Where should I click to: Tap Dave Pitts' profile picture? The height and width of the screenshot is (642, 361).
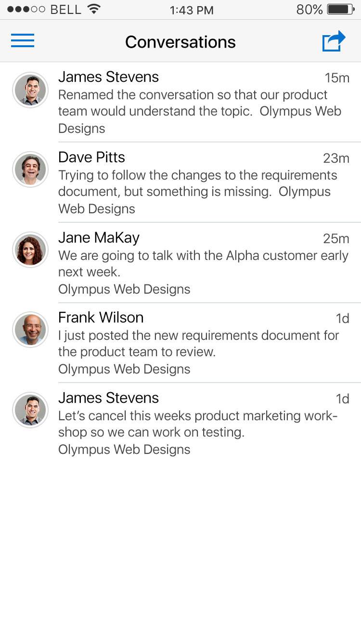[x=30, y=169]
